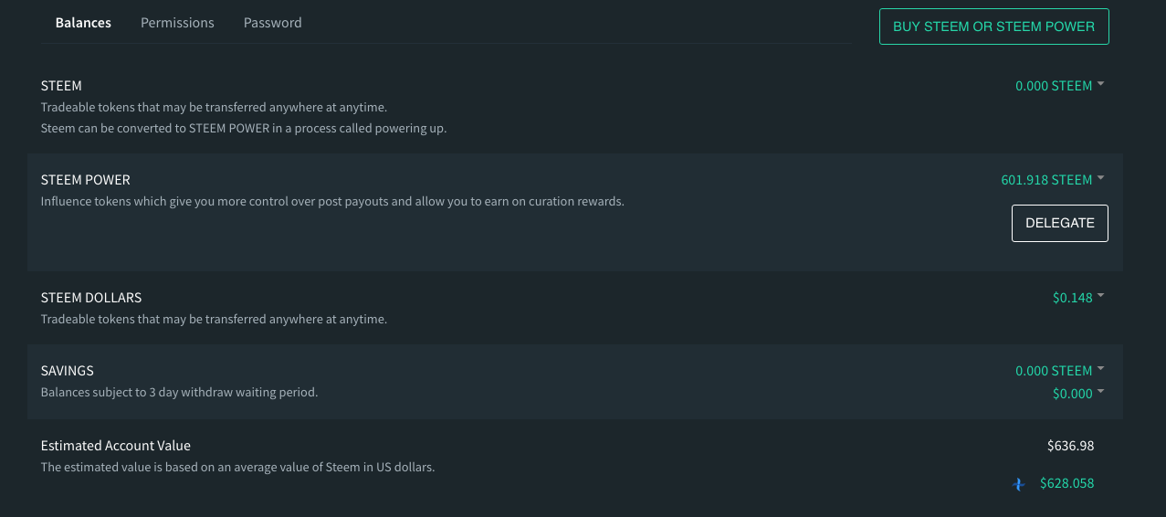The height and width of the screenshot is (517, 1166).
Task: Open the Password tab
Action: point(272,23)
